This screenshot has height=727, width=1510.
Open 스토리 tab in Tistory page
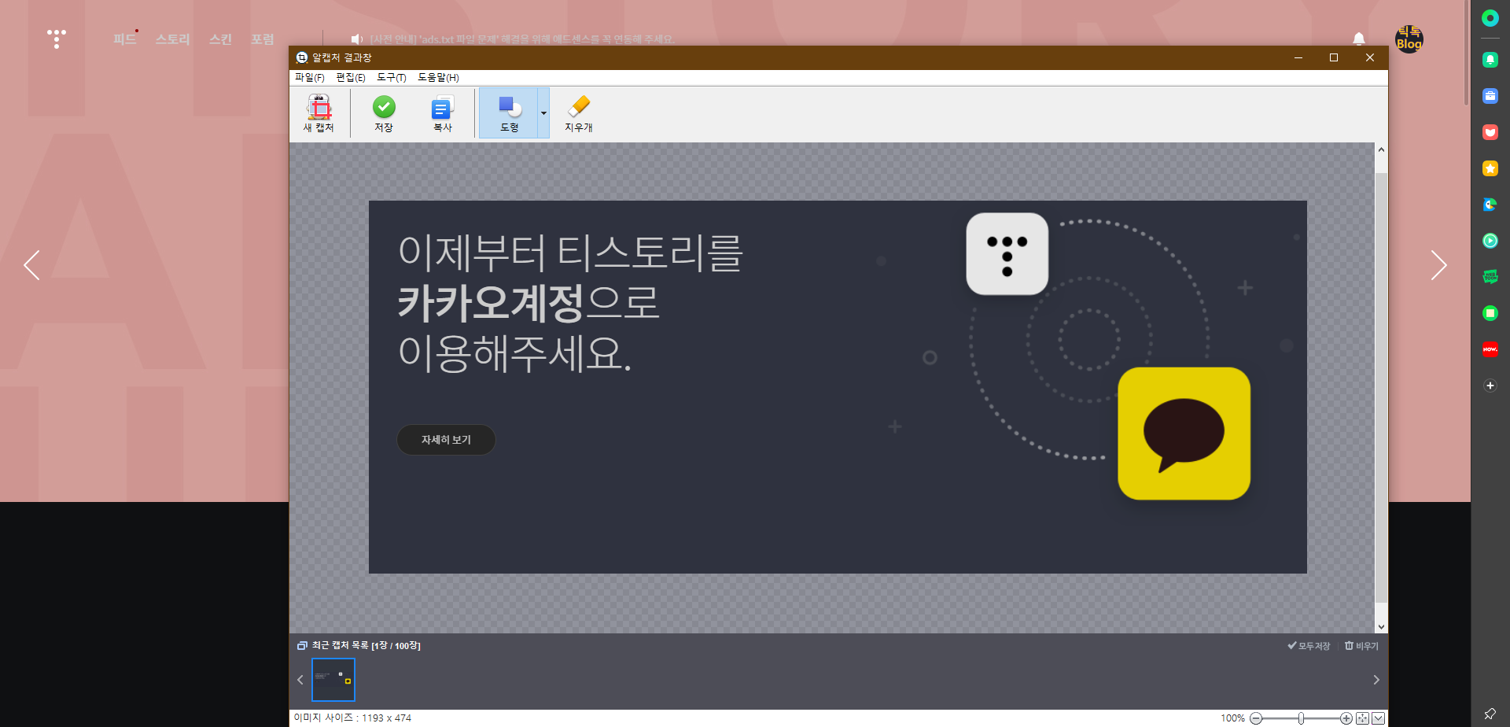pos(172,39)
